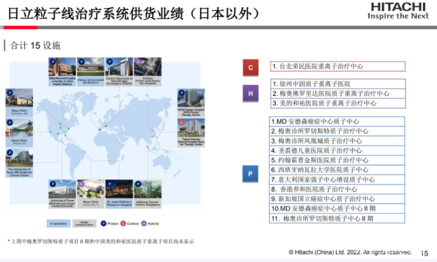
Task: Click the purple H category badge
Action: coord(251,93)
